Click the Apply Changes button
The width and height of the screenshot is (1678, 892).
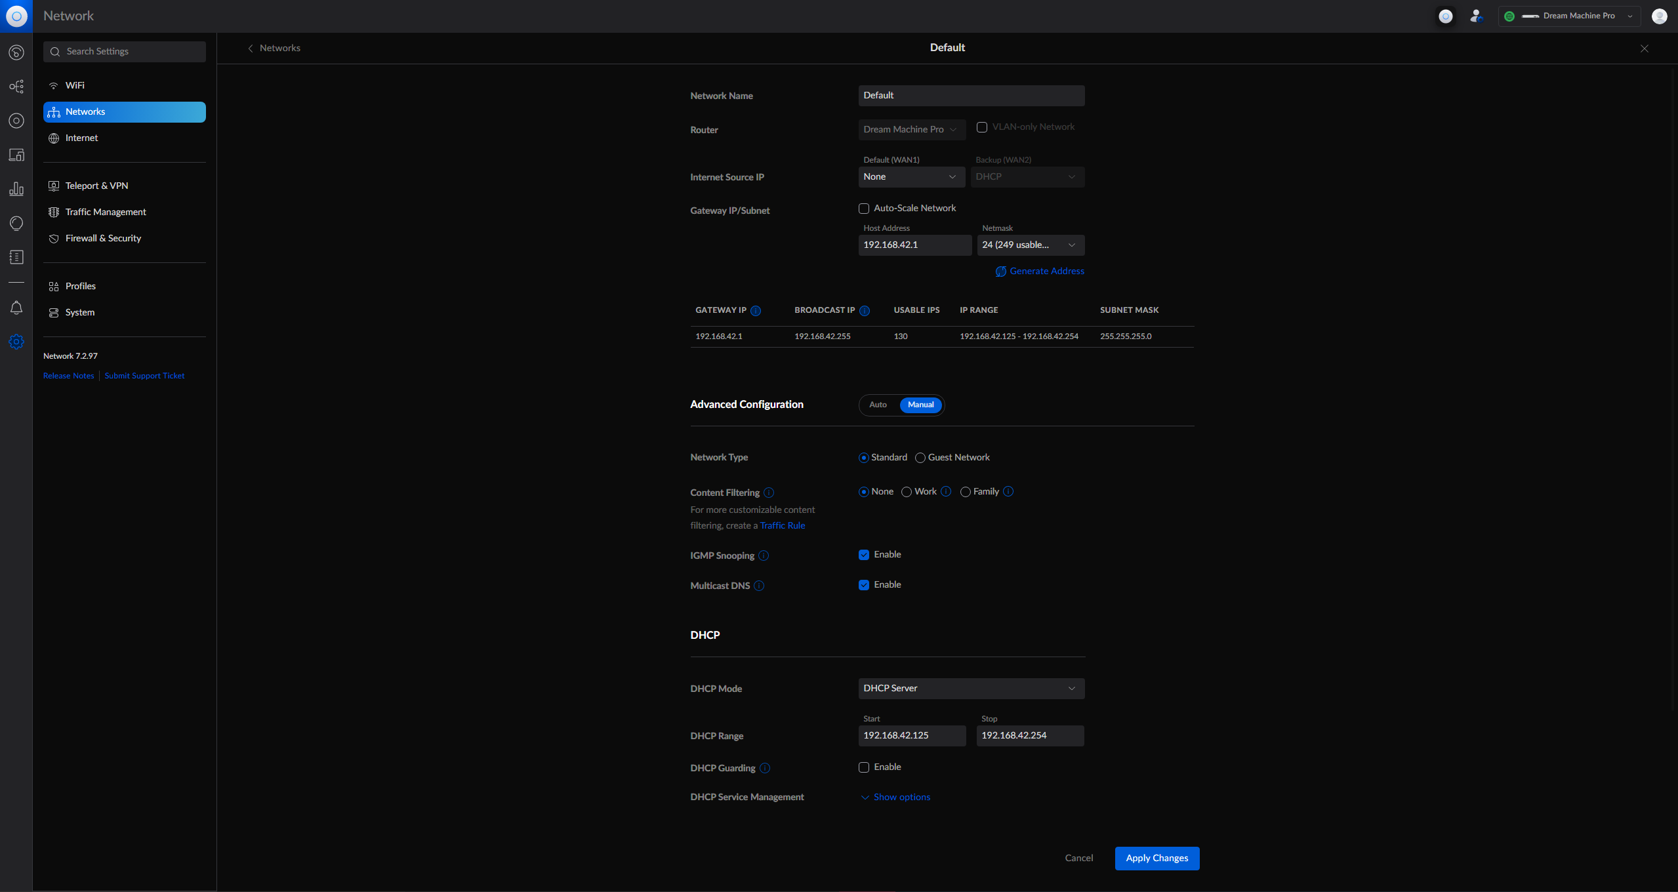[1156, 859]
